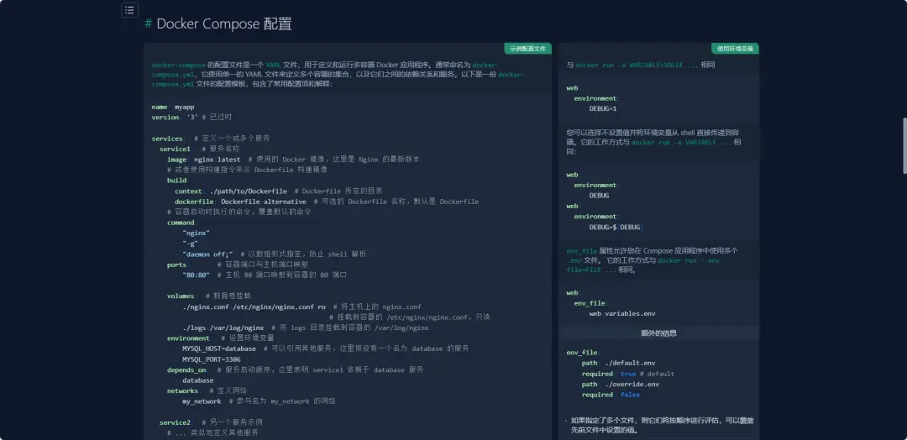Screen dimensions: 907x440
Task: Open the table of contents list icon
Action: [129, 10]
